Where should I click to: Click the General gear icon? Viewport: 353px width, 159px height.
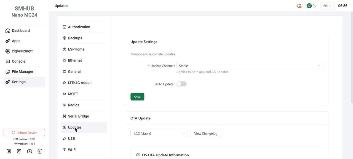coord(65,72)
